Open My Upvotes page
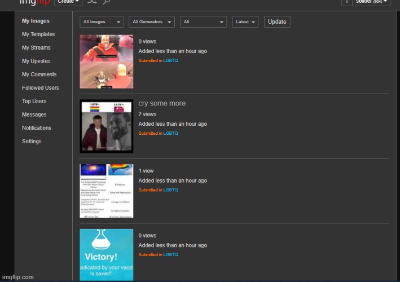400x282 pixels. pos(36,61)
